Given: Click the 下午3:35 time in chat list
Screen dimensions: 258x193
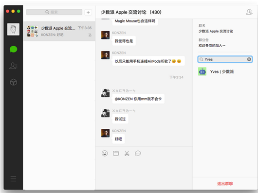Looking at the screenshot, I should 85,28.
